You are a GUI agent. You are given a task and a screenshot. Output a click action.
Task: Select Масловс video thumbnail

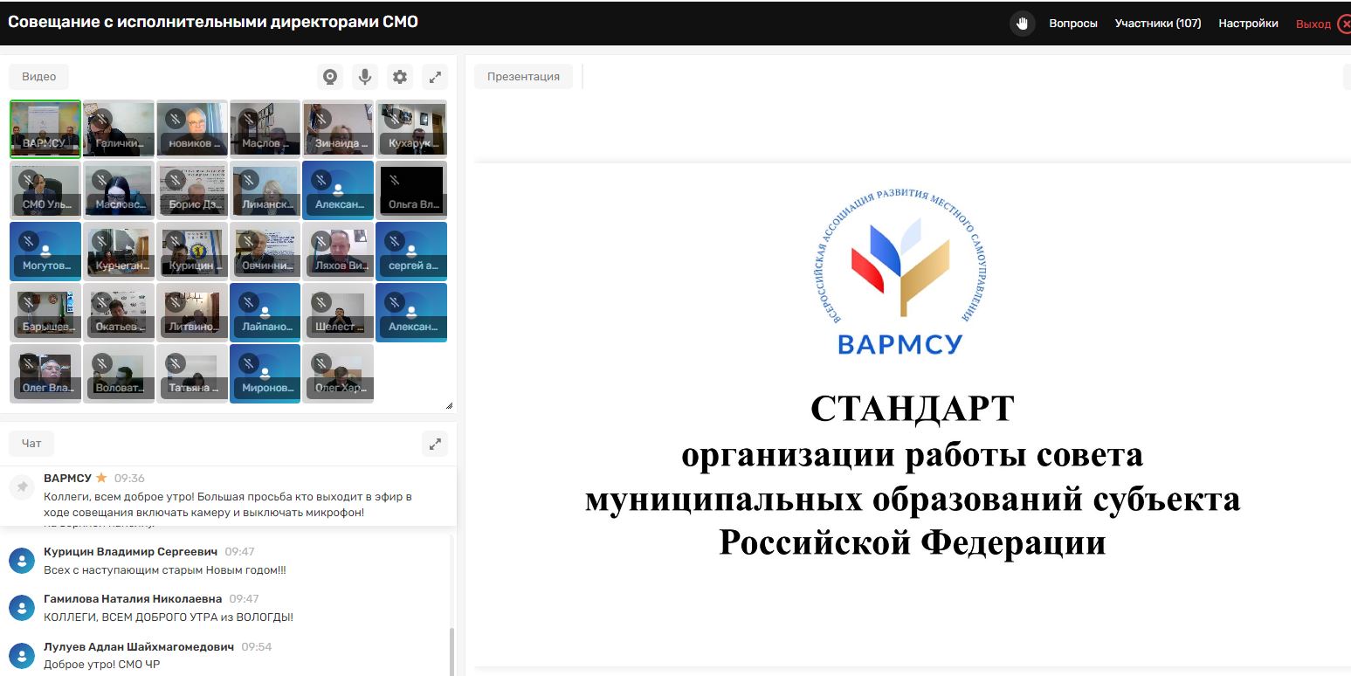pyautogui.click(x=119, y=190)
